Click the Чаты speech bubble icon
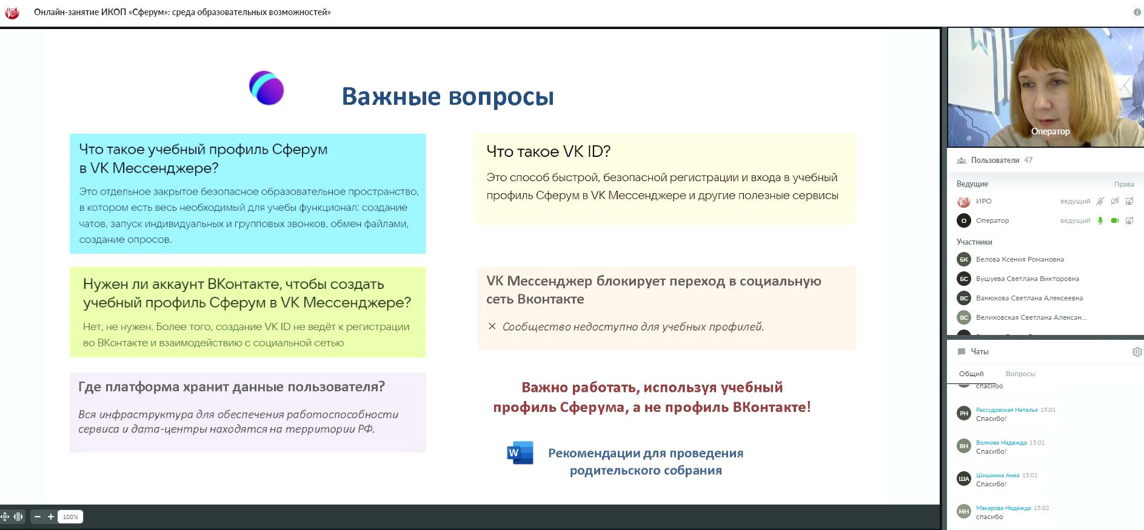 [961, 352]
